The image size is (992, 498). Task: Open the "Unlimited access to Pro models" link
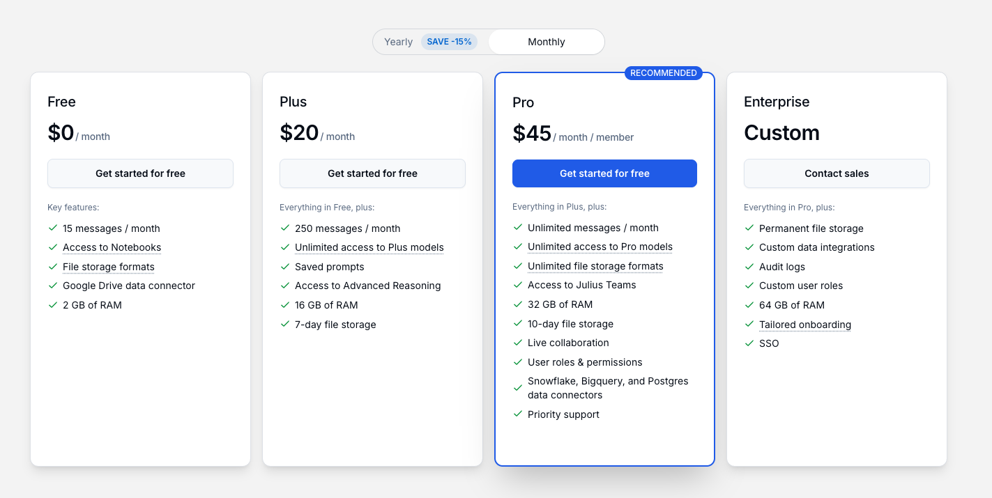coord(600,247)
